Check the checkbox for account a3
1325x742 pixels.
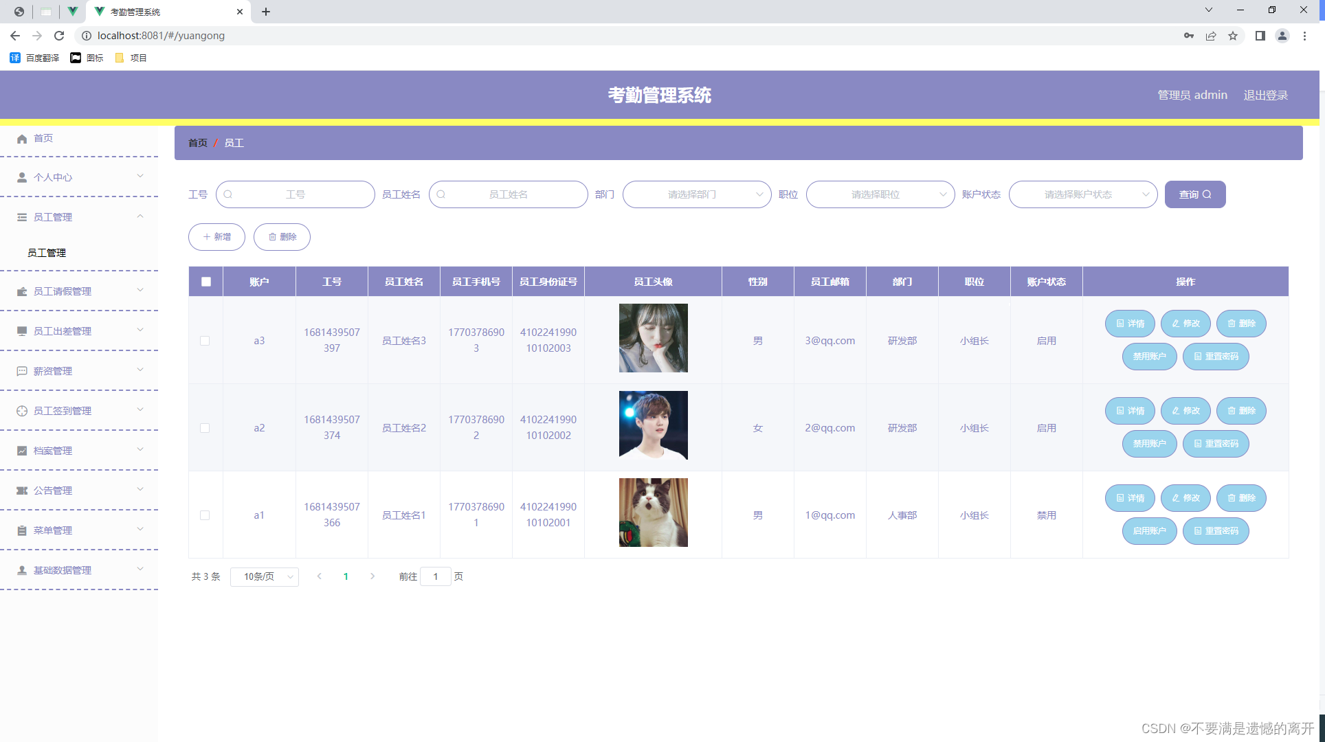point(205,341)
